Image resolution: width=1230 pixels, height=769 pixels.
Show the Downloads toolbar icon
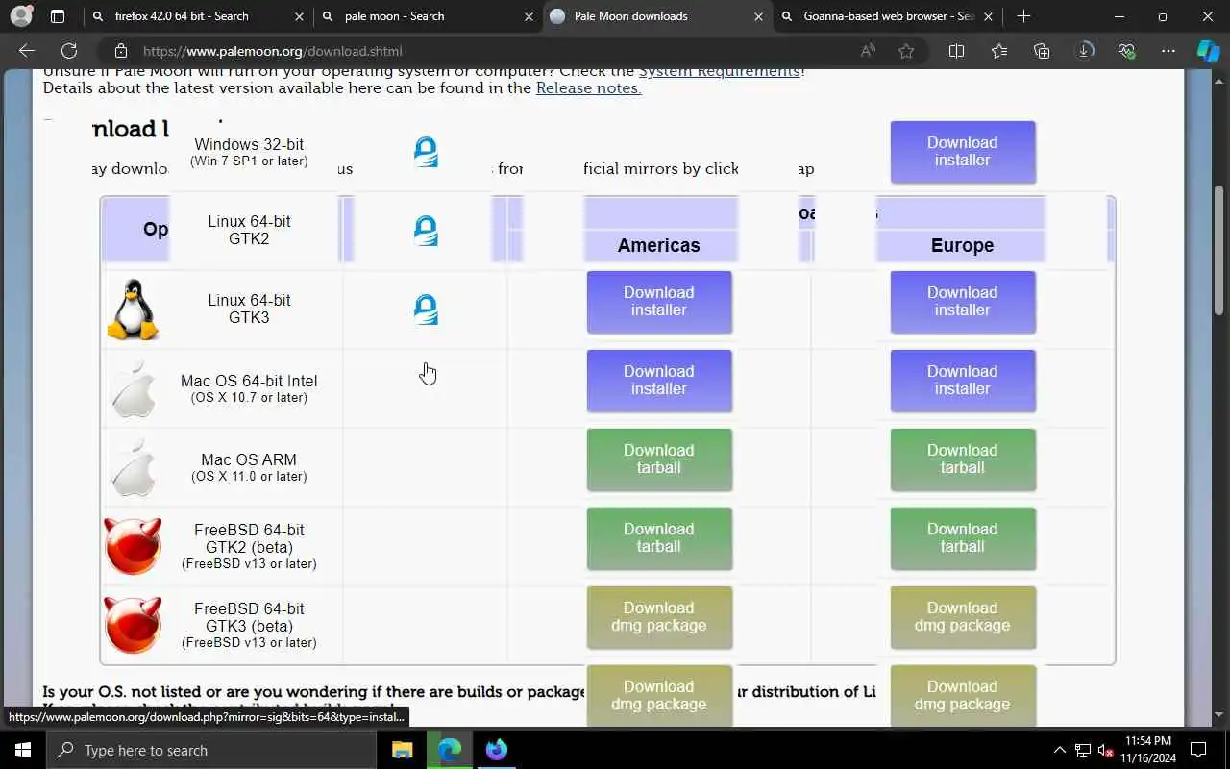(x=1085, y=51)
